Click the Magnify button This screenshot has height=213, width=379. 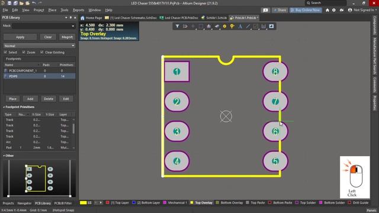tap(67, 37)
